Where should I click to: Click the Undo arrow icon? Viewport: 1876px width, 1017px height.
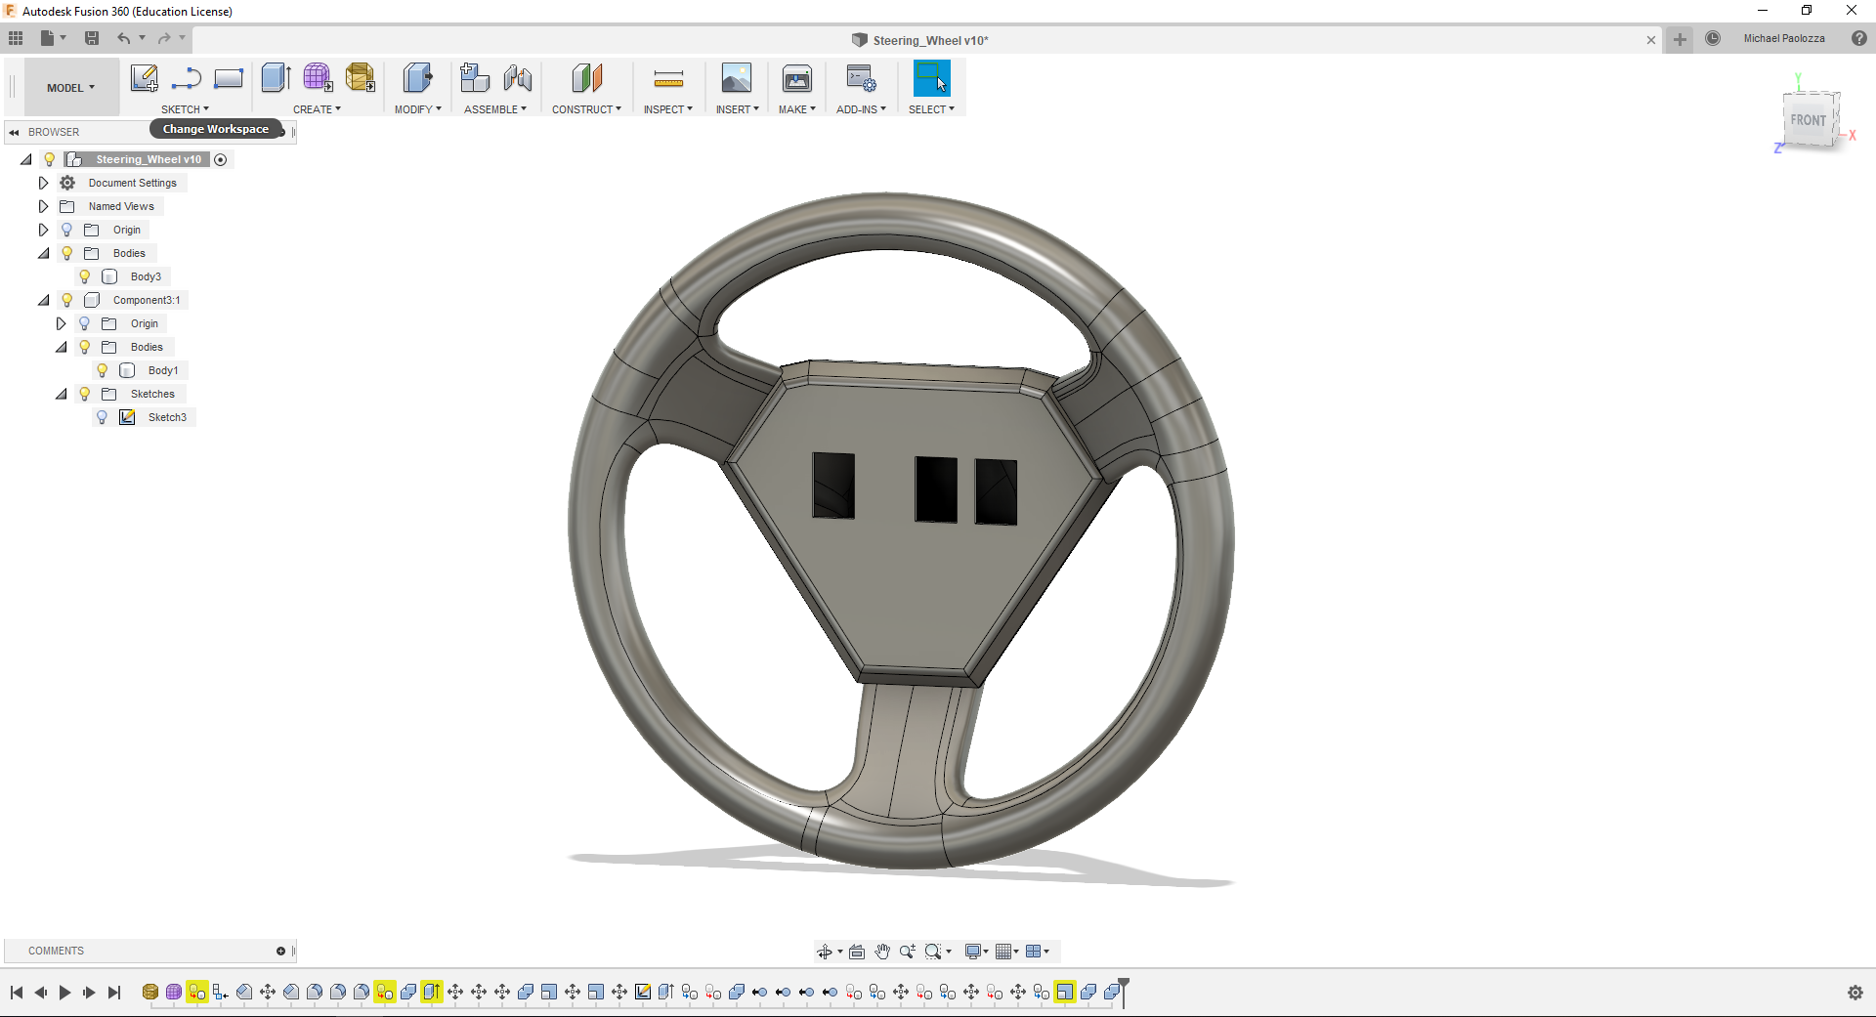coord(124,38)
